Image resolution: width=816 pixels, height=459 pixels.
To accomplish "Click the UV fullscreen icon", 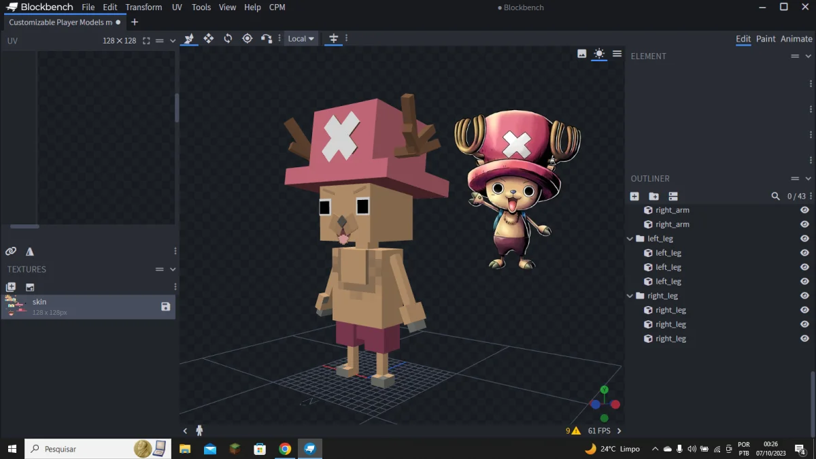I will (146, 41).
